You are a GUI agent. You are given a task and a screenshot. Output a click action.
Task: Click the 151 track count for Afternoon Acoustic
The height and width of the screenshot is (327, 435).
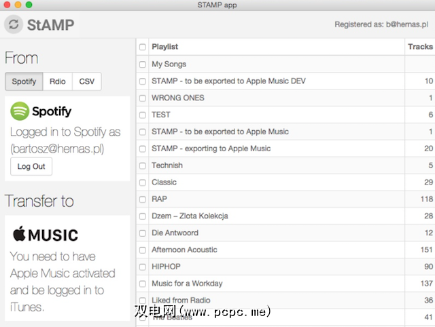coord(427,250)
